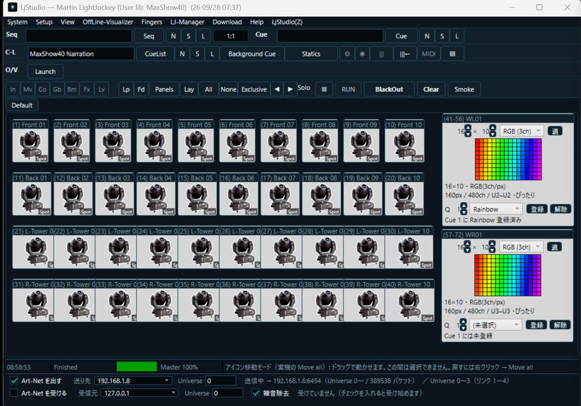Click the stop square button beside Solo

pyautogui.click(x=324, y=89)
